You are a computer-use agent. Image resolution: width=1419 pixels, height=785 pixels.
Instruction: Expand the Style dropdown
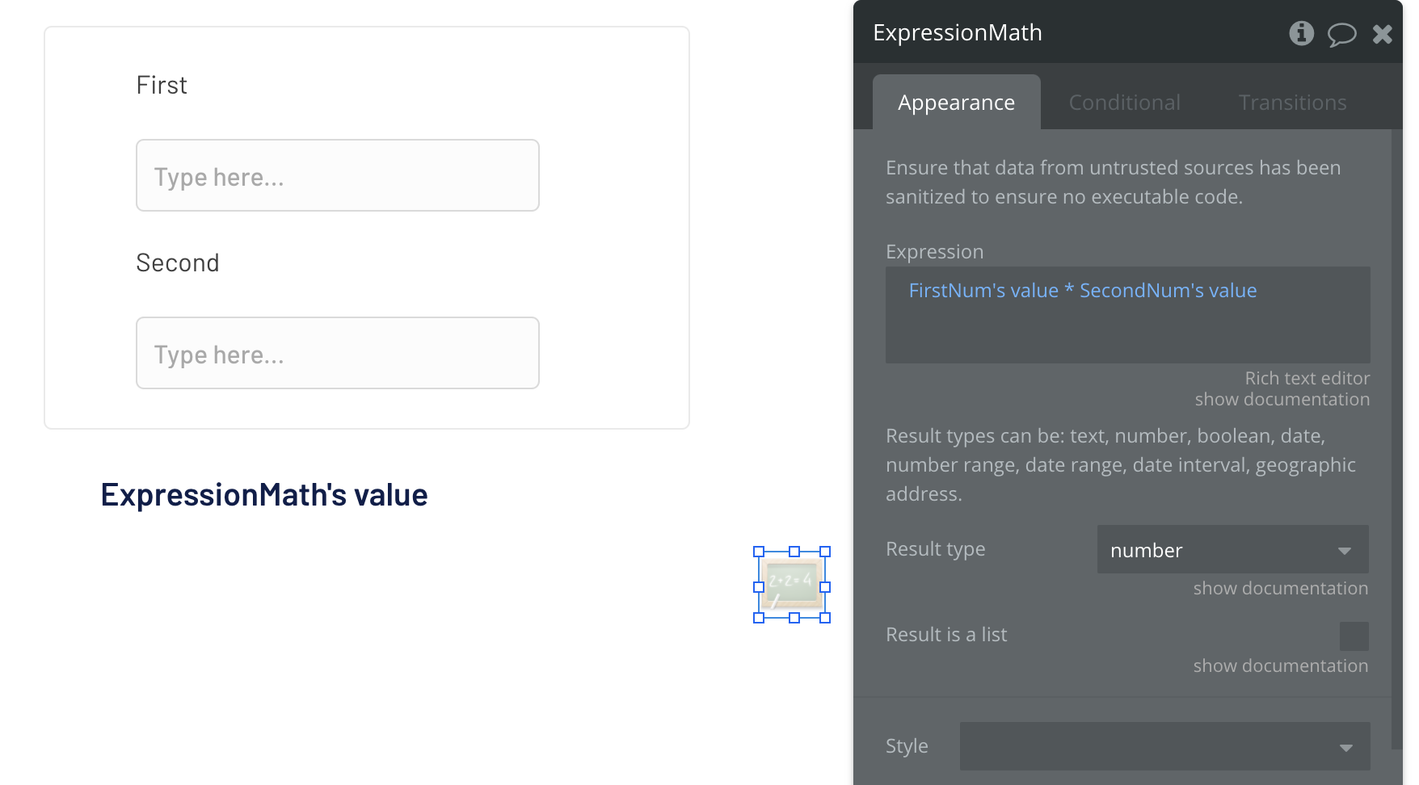click(1164, 746)
